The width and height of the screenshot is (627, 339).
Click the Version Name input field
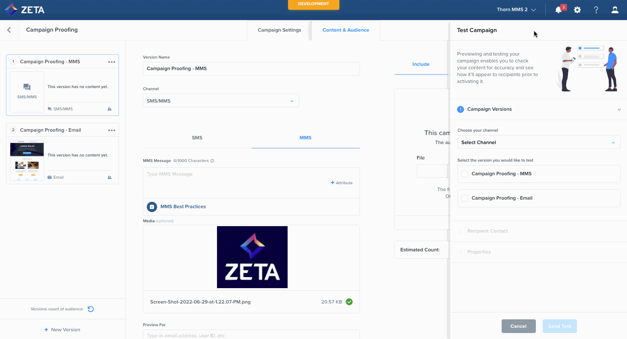(251, 69)
